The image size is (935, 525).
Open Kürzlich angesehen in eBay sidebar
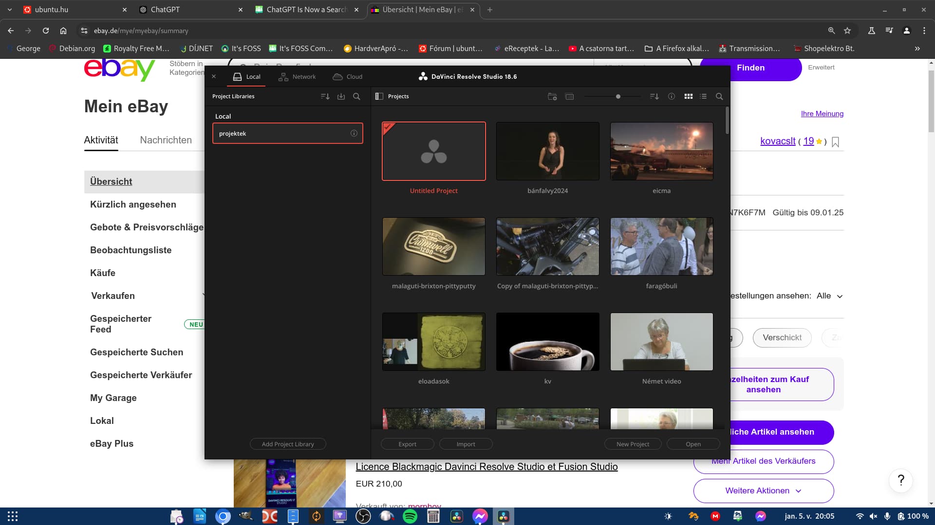(x=133, y=205)
